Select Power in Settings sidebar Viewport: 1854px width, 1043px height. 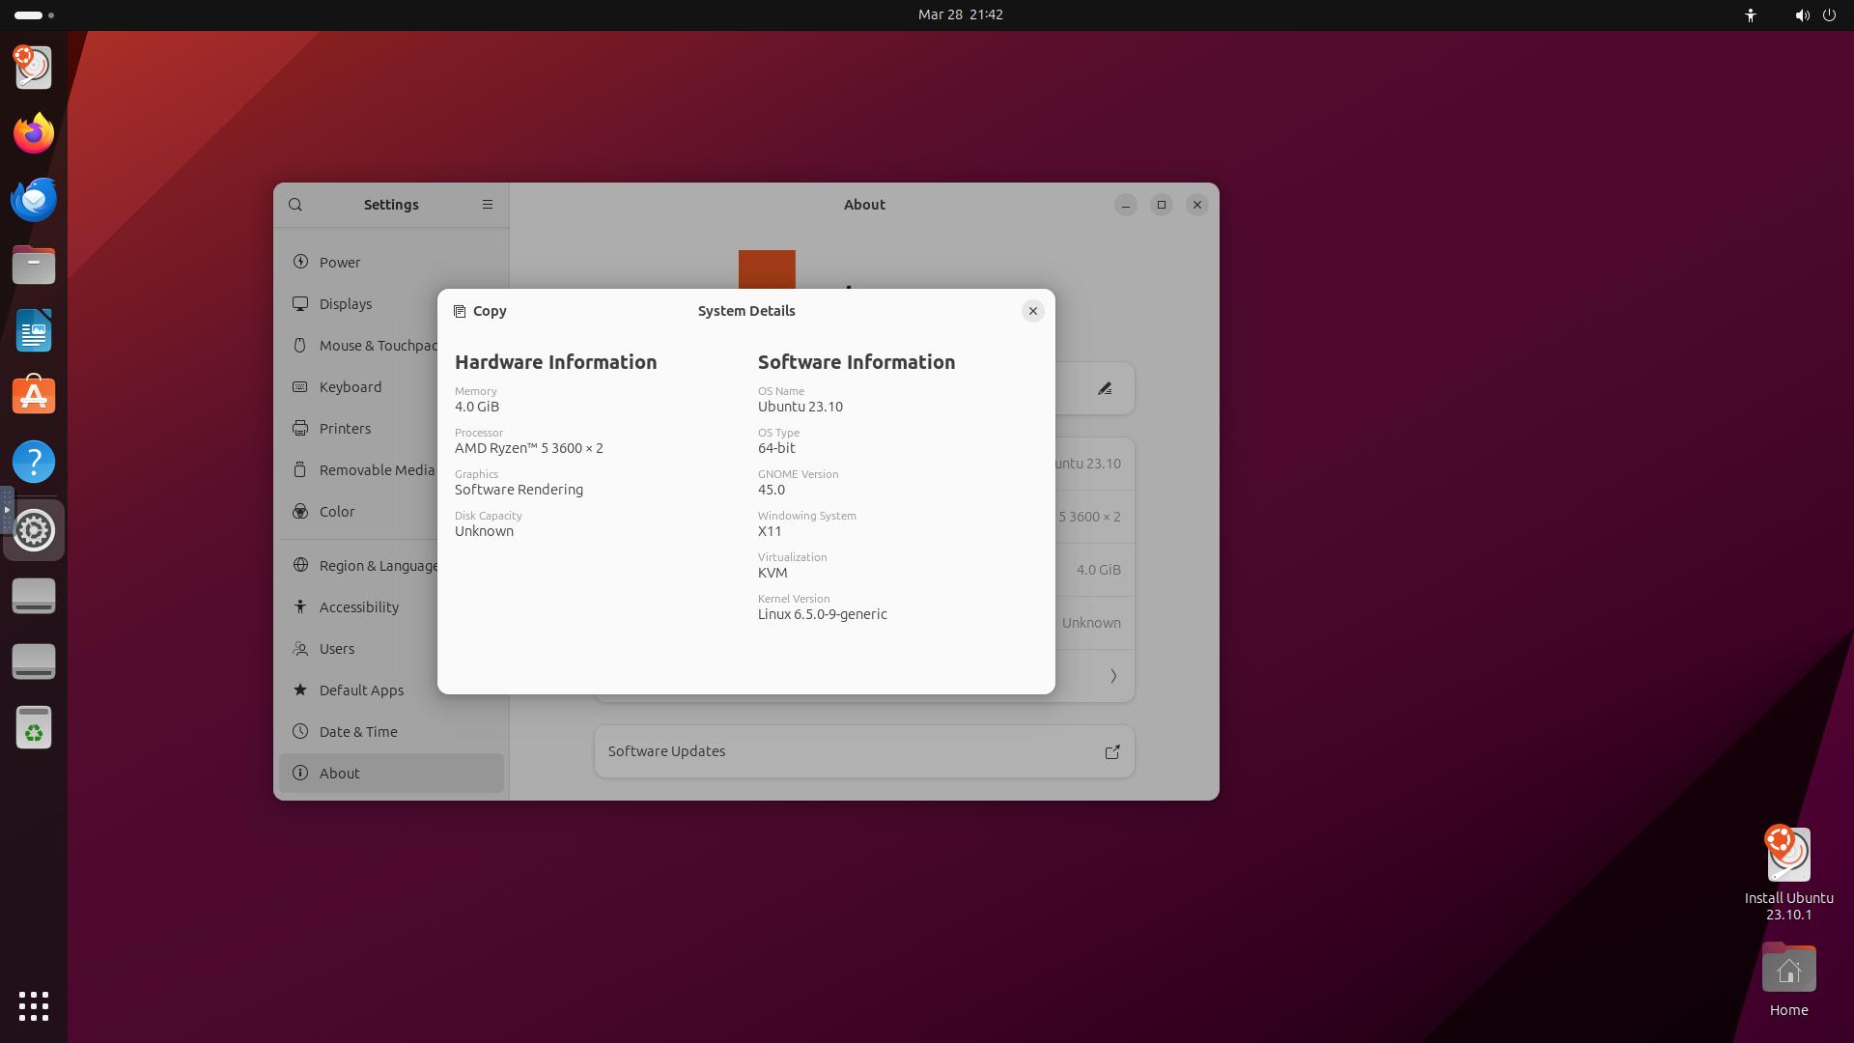pos(391,263)
